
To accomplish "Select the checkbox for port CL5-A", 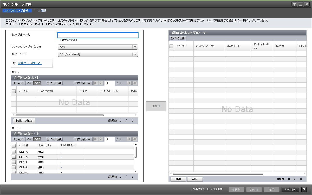I will coord(14,162).
